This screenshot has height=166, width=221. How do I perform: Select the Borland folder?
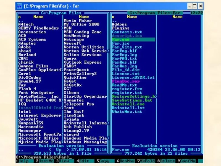click(27, 55)
